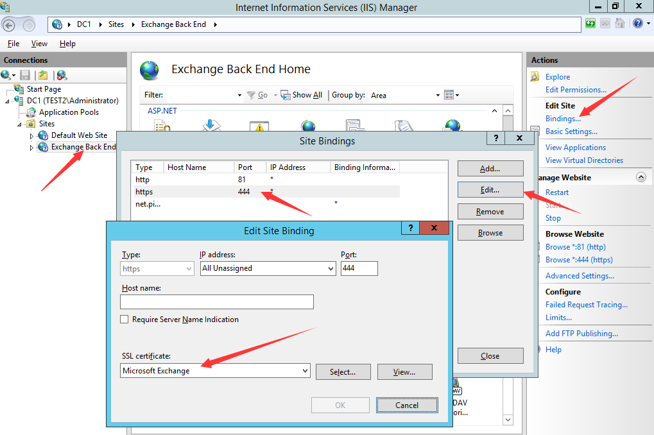Collapse the ASP.NET group arrow
The image size is (654, 435).
(494, 111)
